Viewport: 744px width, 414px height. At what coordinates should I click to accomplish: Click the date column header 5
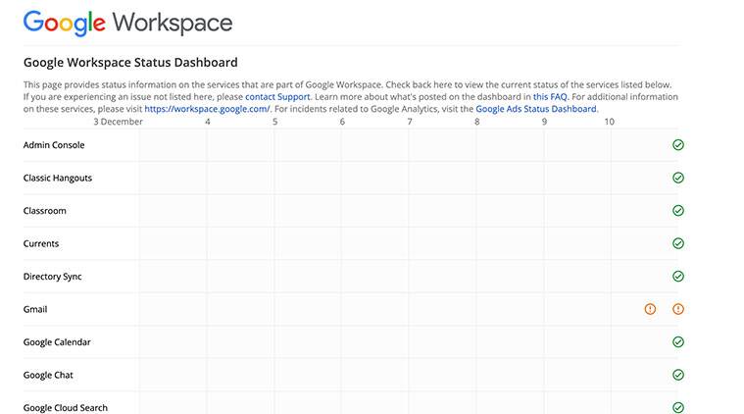click(x=274, y=122)
